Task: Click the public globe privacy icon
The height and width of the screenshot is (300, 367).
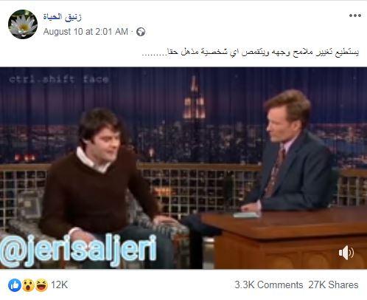Action: [x=141, y=32]
